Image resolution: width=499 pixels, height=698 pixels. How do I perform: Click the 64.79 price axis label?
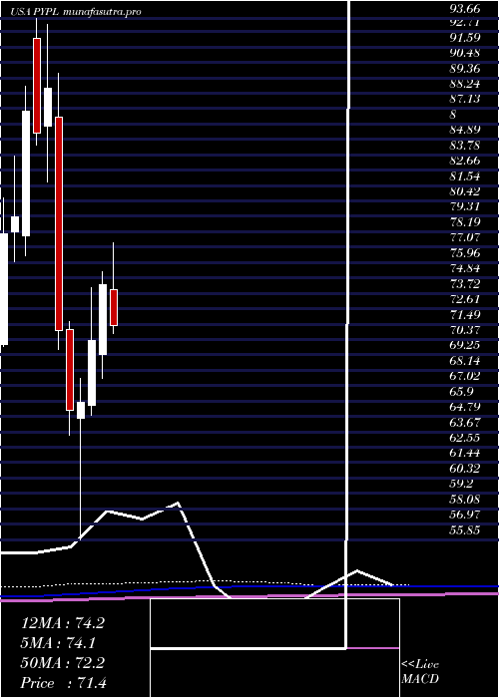[x=465, y=408]
